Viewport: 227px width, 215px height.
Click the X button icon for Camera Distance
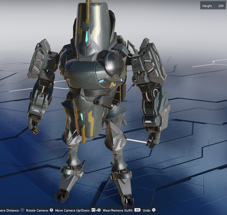(22, 210)
